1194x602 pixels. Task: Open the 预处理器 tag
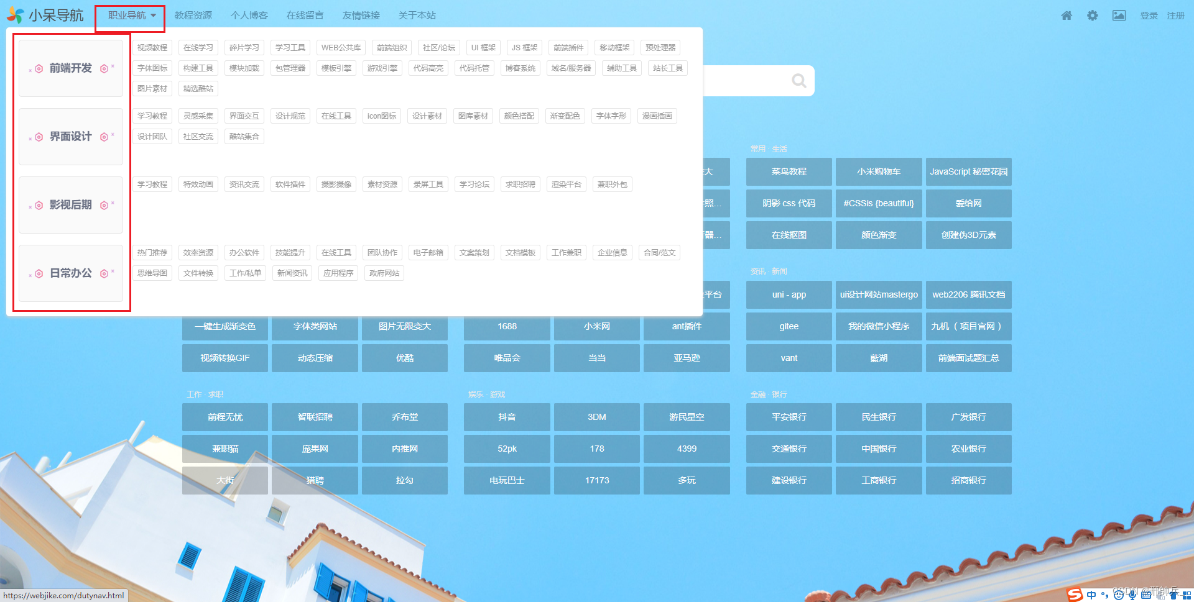660,48
